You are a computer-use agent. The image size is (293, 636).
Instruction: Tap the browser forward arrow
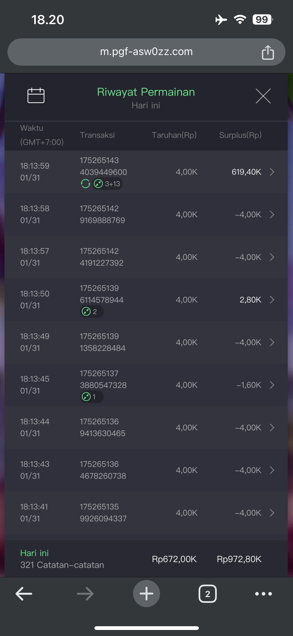[85, 594]
